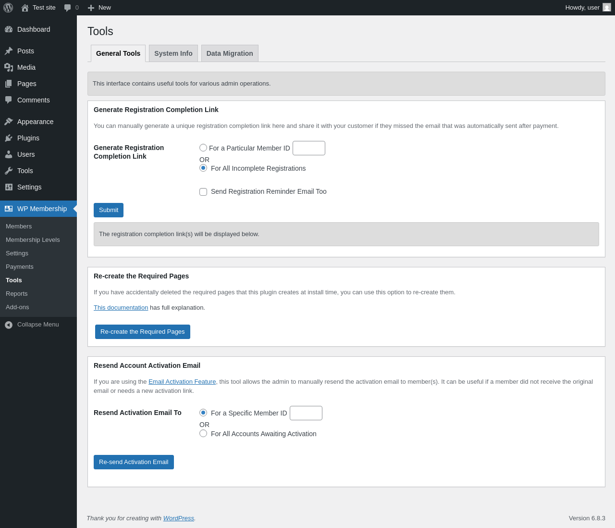Open the Media library icon
This screenshot has width=615, height=528.
9,67
